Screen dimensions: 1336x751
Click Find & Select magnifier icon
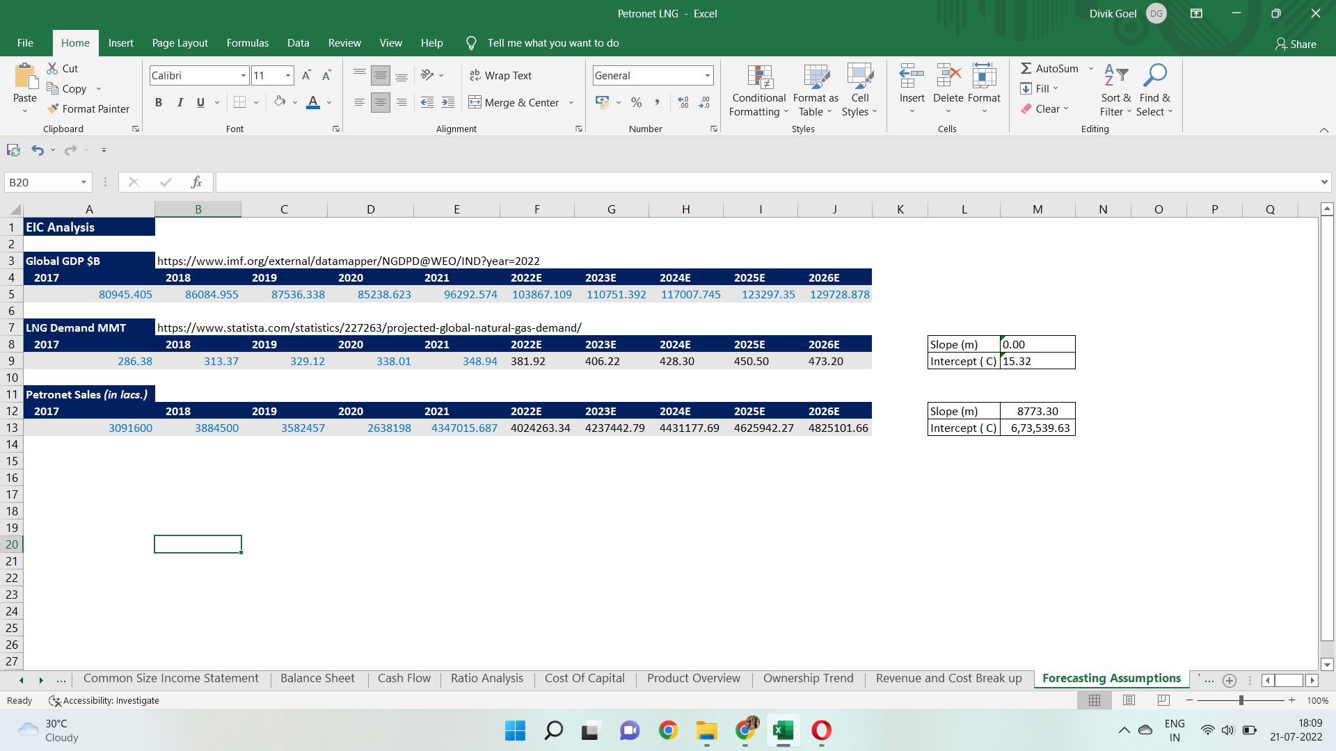point(1154,76)
